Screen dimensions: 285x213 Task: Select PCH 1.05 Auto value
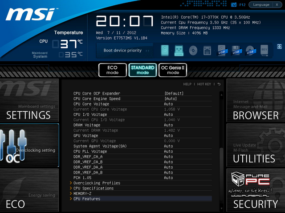pos(168,177)
